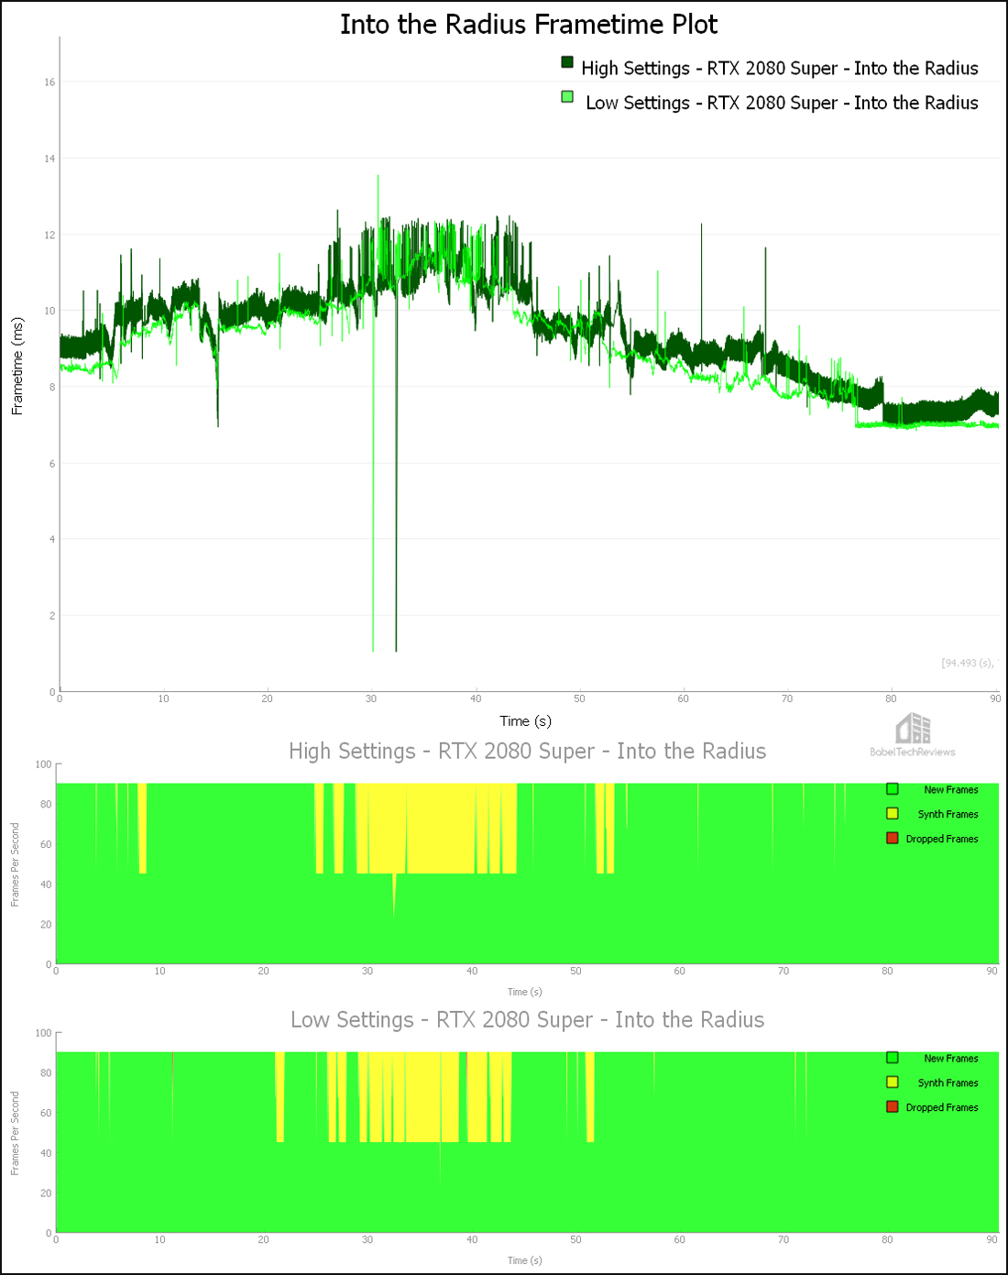Click Dropped Frames swatch in Low Settings chart
The width and height of the screenshot is (1008, 1275).
click(893, 1106)
